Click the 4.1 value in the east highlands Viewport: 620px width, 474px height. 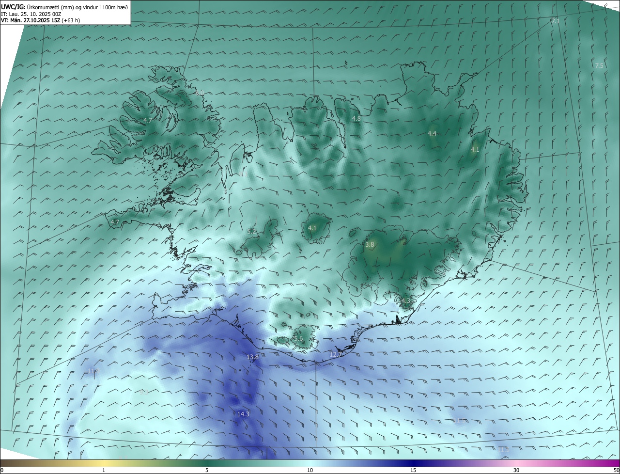point(475,150)
